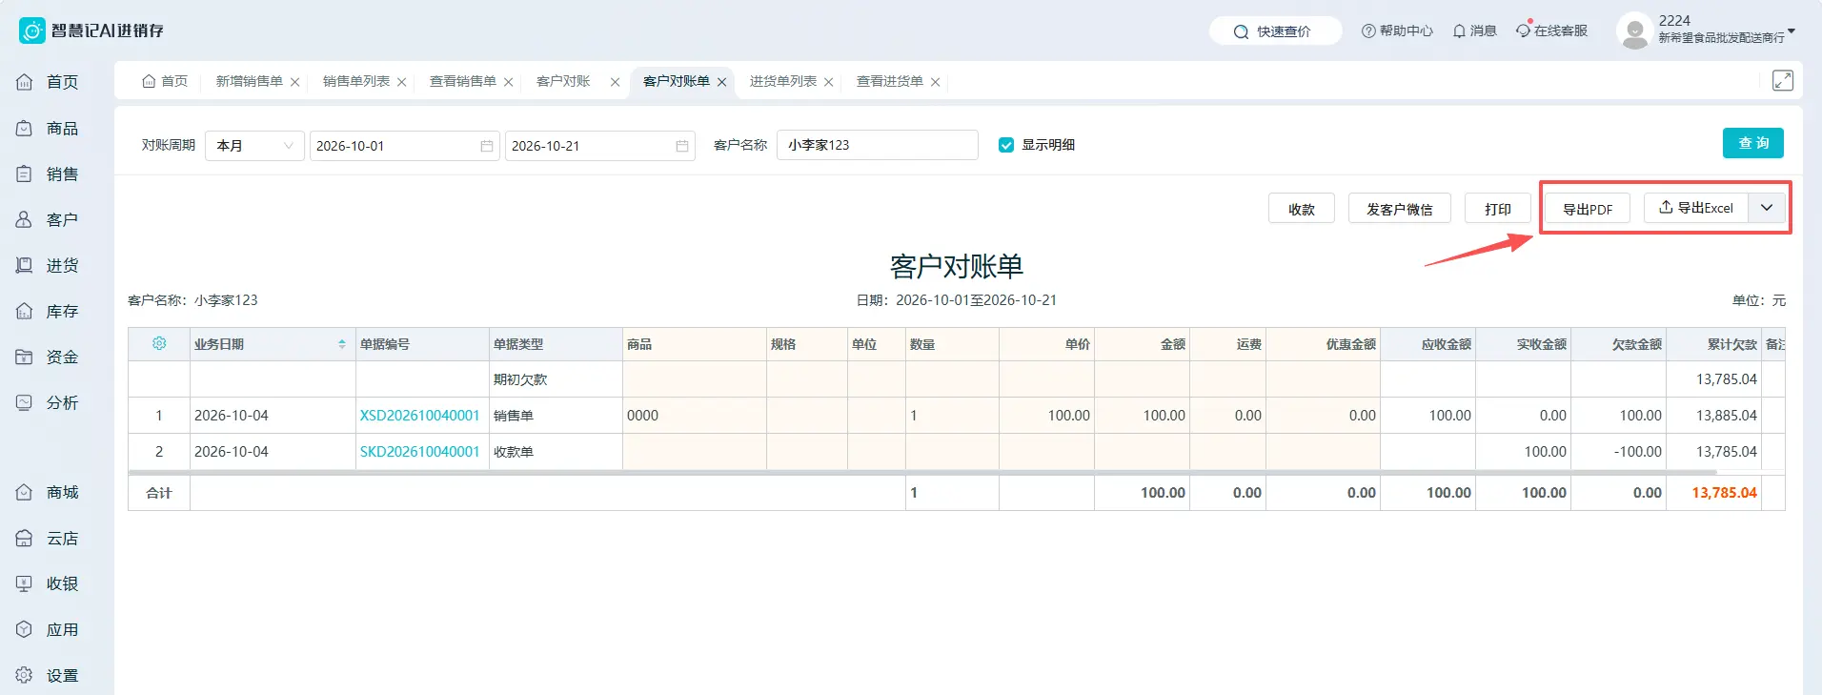Click the 快速查价 search box
The height and width of the screenshot is (695, 1822).
point(1275,31)
